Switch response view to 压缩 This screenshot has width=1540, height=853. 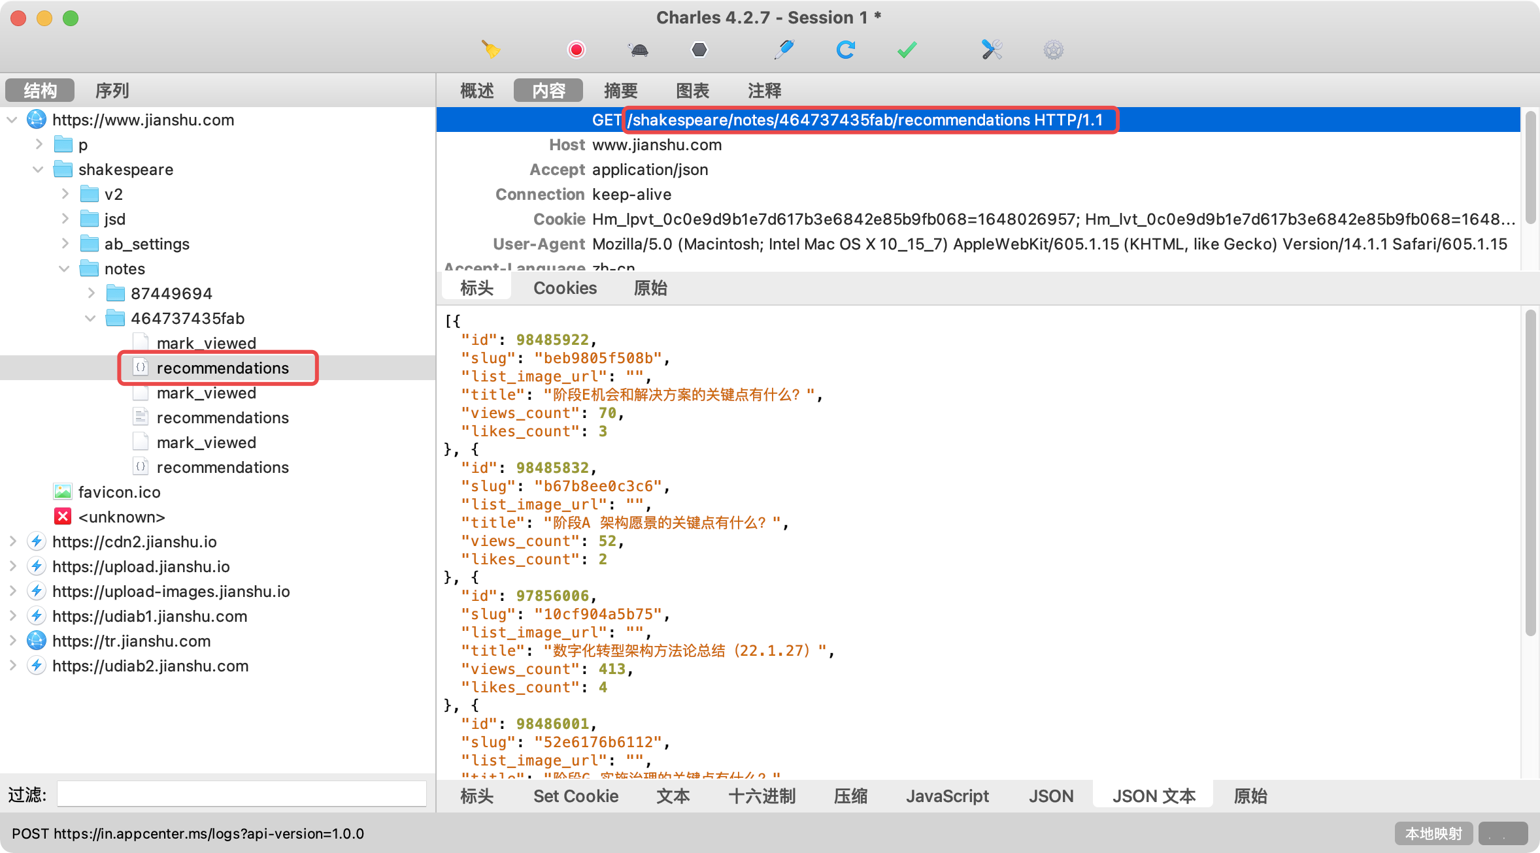coord(850,796)
